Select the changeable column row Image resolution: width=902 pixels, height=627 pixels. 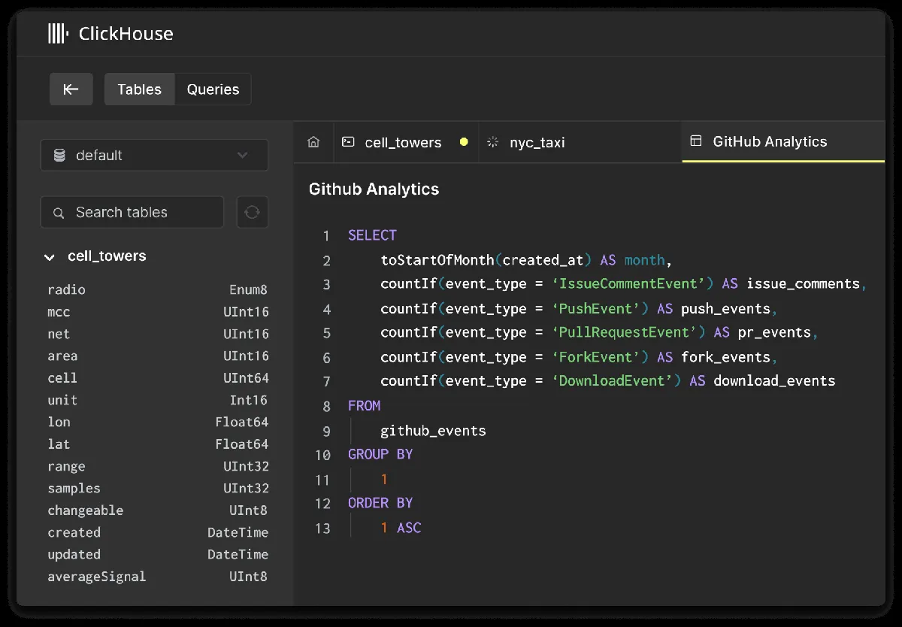[158, 510]
